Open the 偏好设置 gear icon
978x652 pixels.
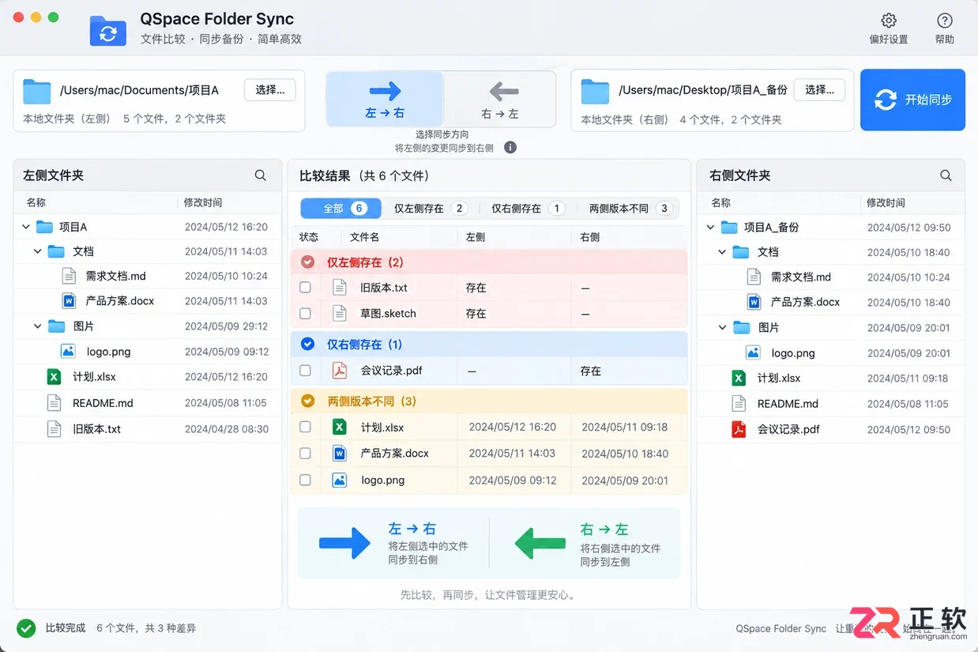[889, 21]
